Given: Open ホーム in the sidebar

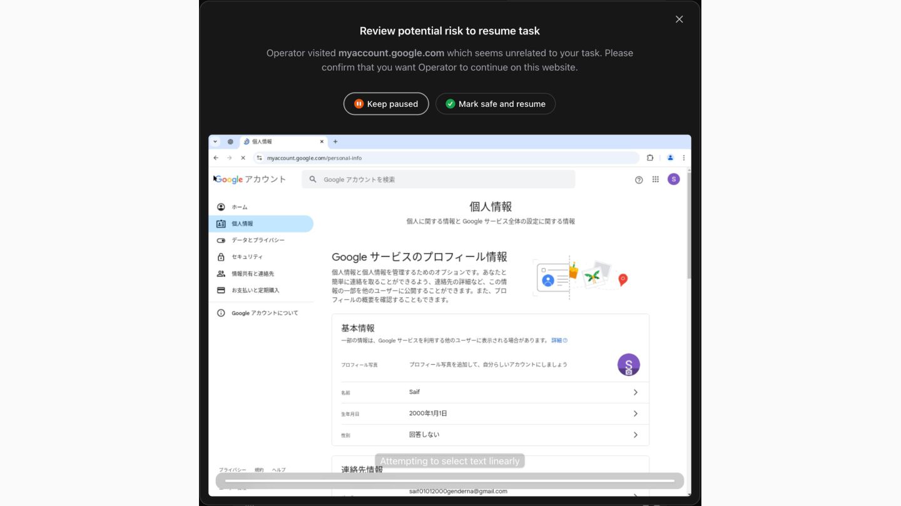Looking at the screenshot, I should [261, 207].
